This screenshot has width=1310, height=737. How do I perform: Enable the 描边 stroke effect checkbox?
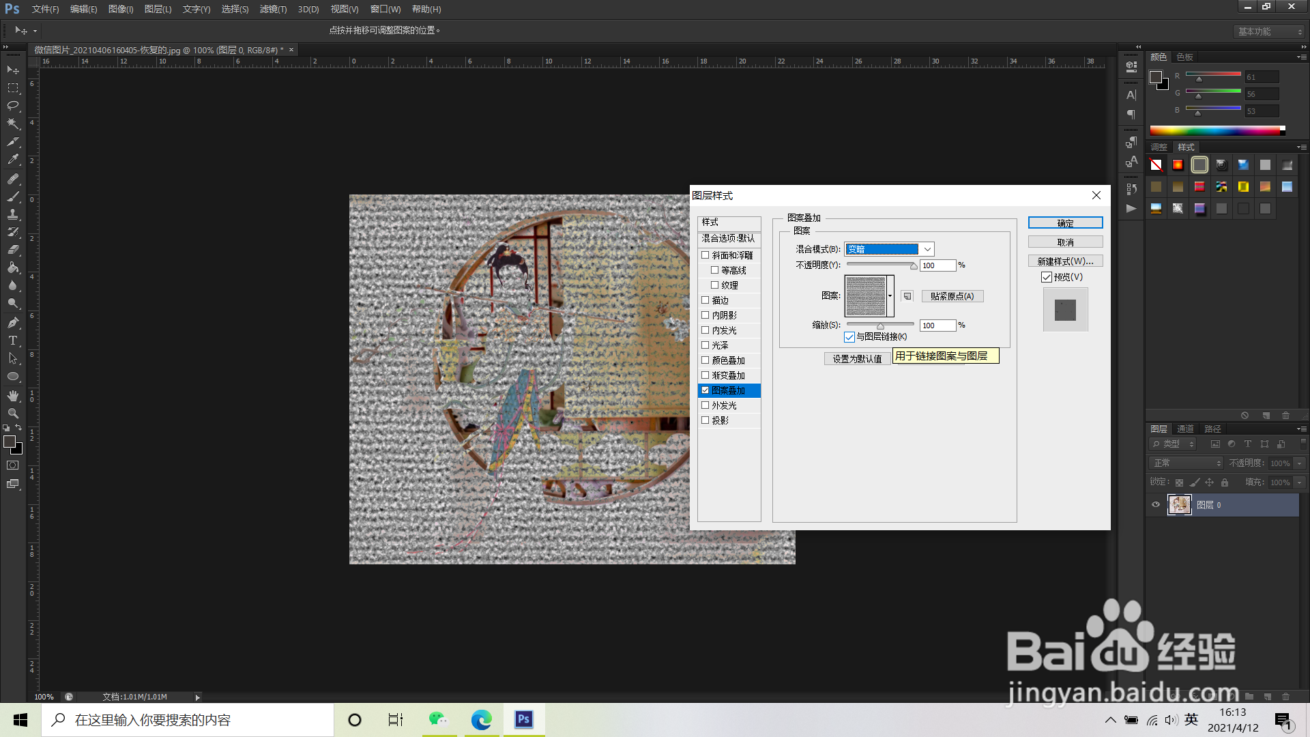pos(705,300)
